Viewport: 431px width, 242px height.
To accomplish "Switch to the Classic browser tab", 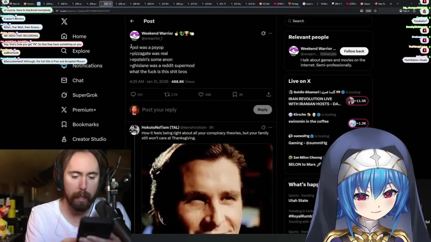I will (366, 4).
